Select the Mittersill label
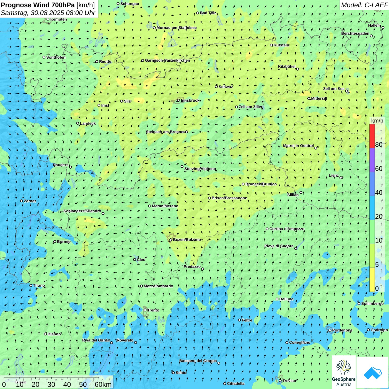389x389 pixels. [x=319, y=98]
